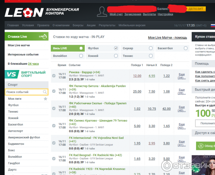Expand Еще (40) for Работнички Скопье match
The image size is (215, 175).
coord(182,109)
